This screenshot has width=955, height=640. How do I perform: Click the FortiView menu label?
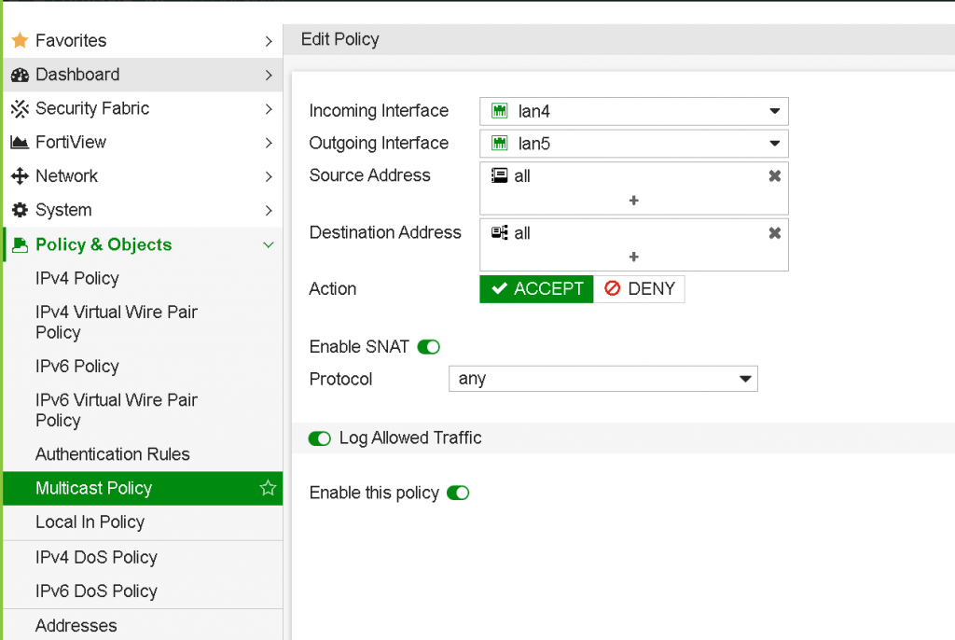point(71,142)
